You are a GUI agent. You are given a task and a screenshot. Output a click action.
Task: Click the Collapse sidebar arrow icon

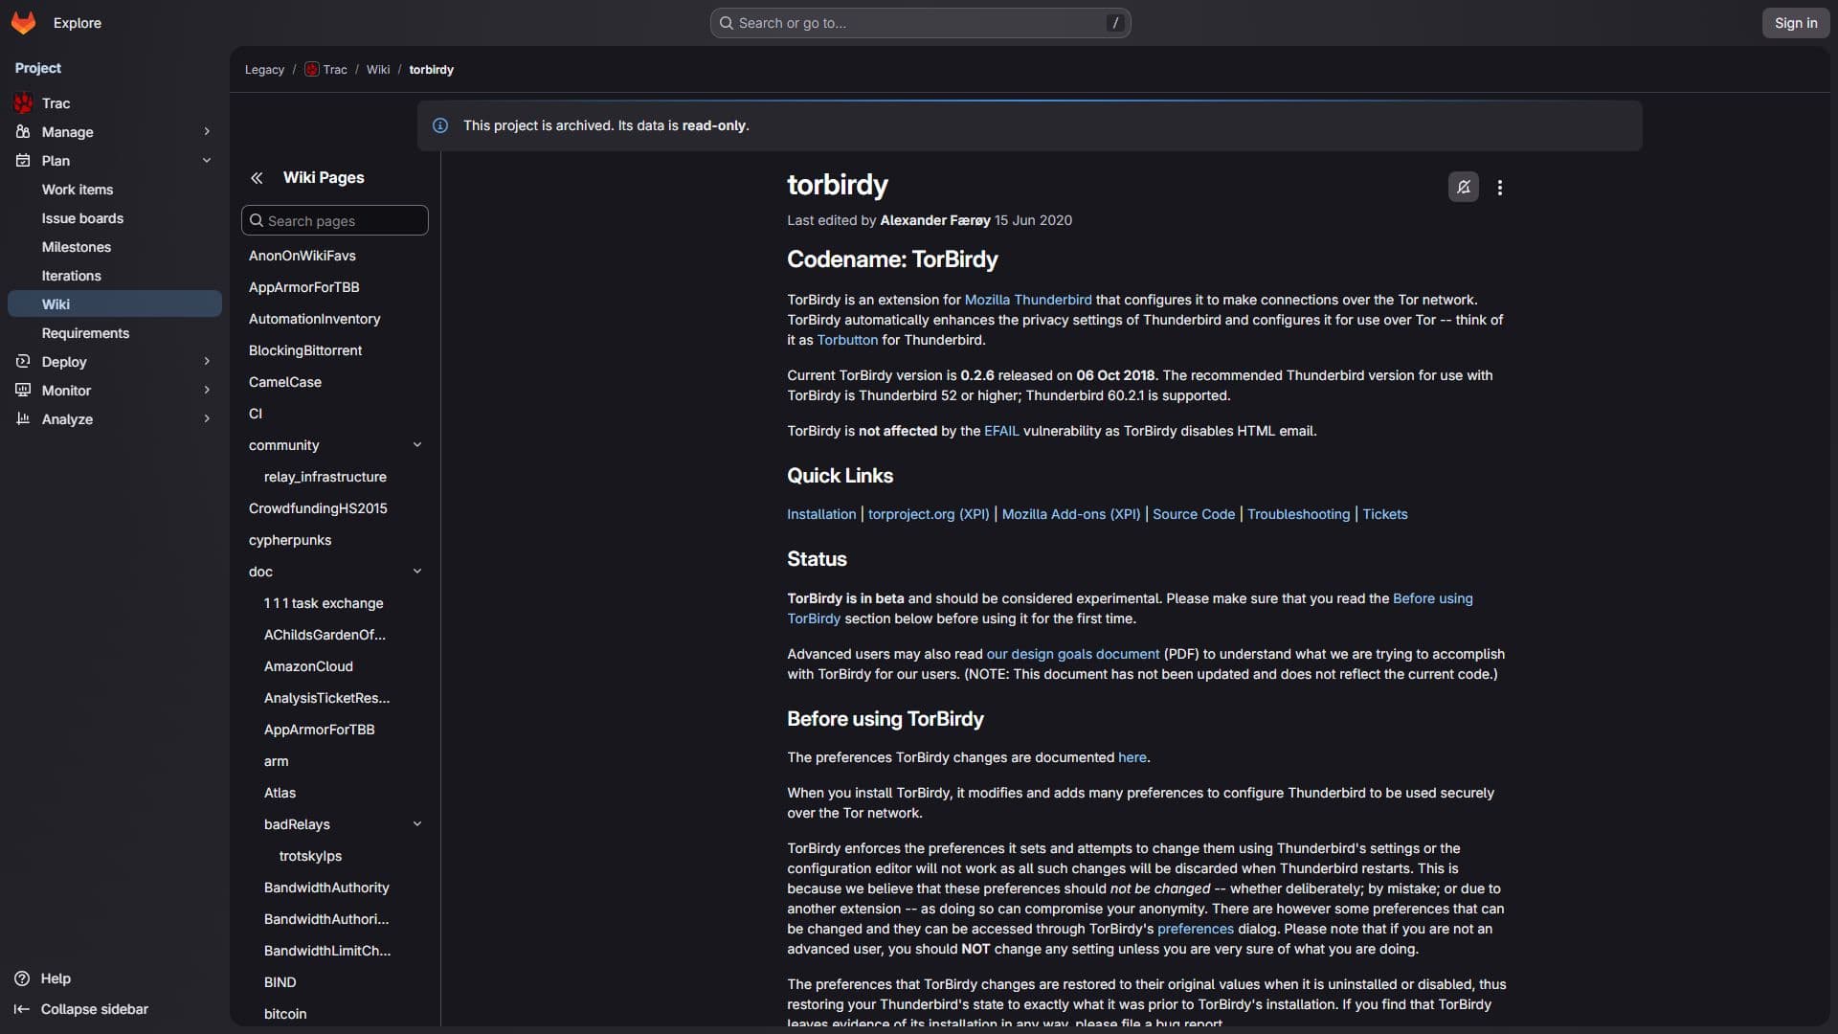(x=22, y=1009)
